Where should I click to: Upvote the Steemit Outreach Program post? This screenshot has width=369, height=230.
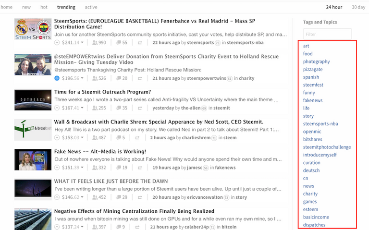click(x=57, y=108)
